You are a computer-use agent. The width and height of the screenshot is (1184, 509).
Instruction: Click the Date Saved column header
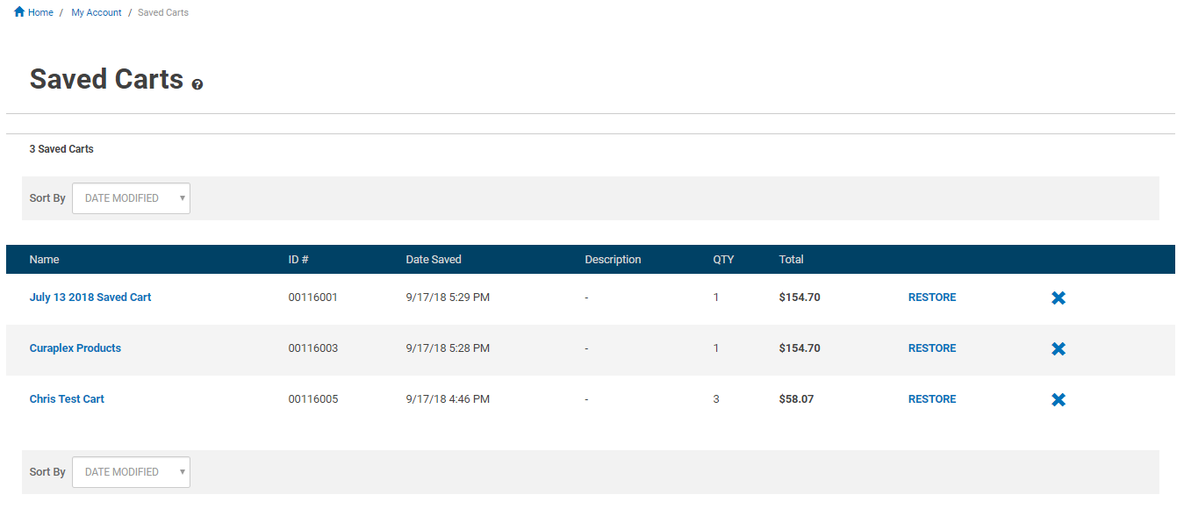(434, 260)
